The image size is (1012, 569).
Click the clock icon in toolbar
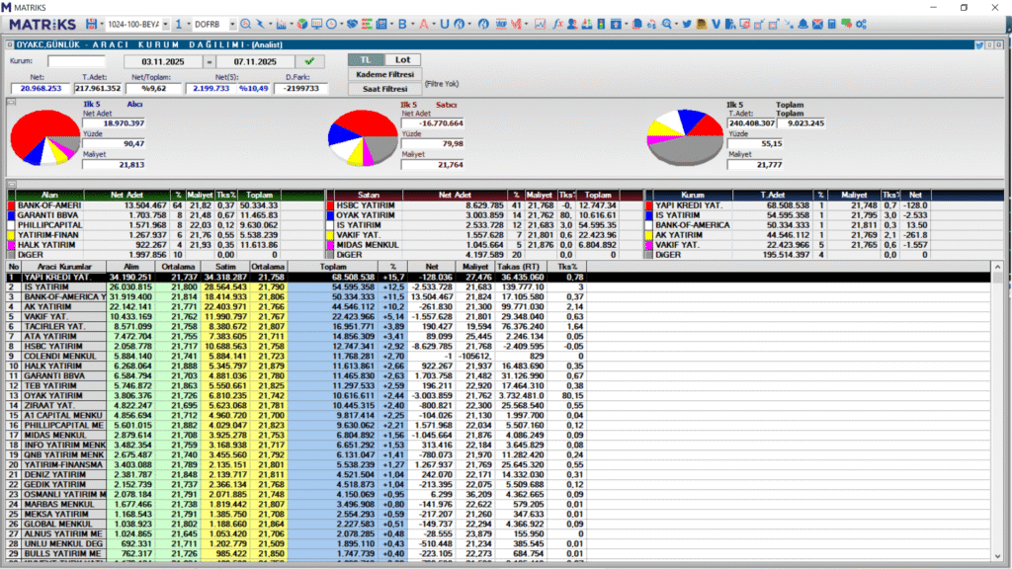[x=331, y=23]
